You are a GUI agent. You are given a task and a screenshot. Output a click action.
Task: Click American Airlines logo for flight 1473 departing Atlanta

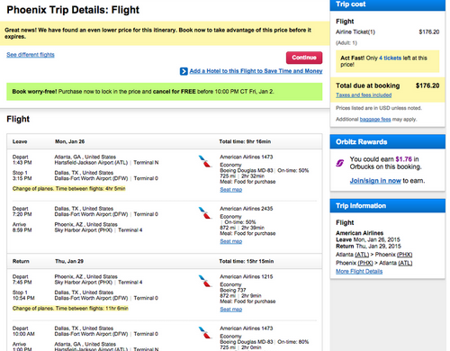(x=205, y=161)
